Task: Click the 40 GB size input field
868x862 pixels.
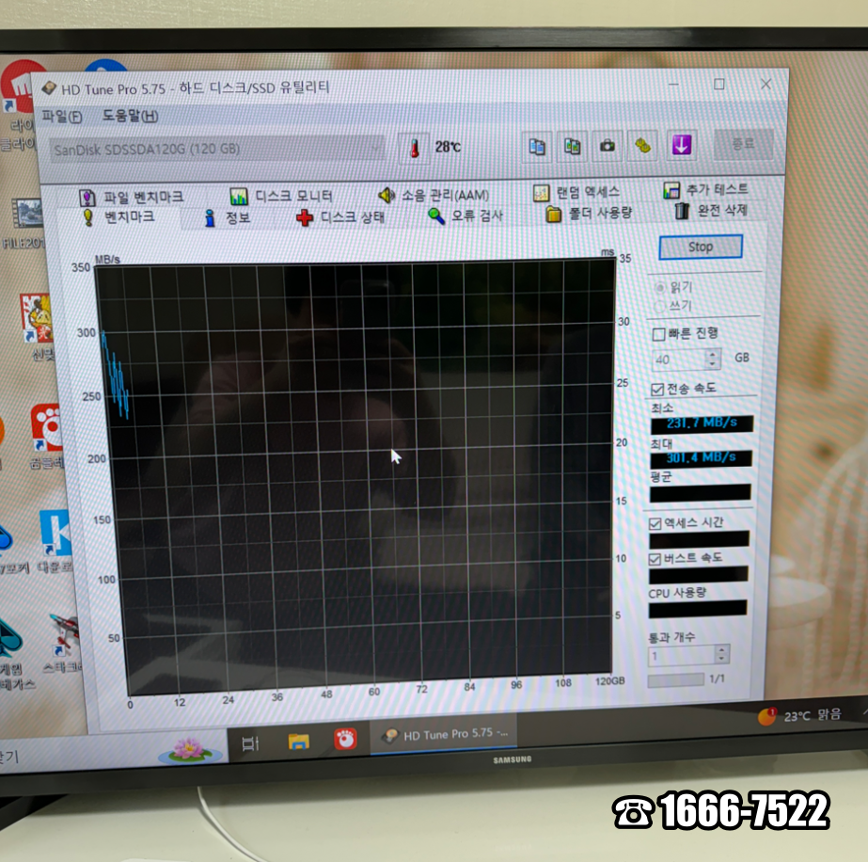Action: click(679, 360)
